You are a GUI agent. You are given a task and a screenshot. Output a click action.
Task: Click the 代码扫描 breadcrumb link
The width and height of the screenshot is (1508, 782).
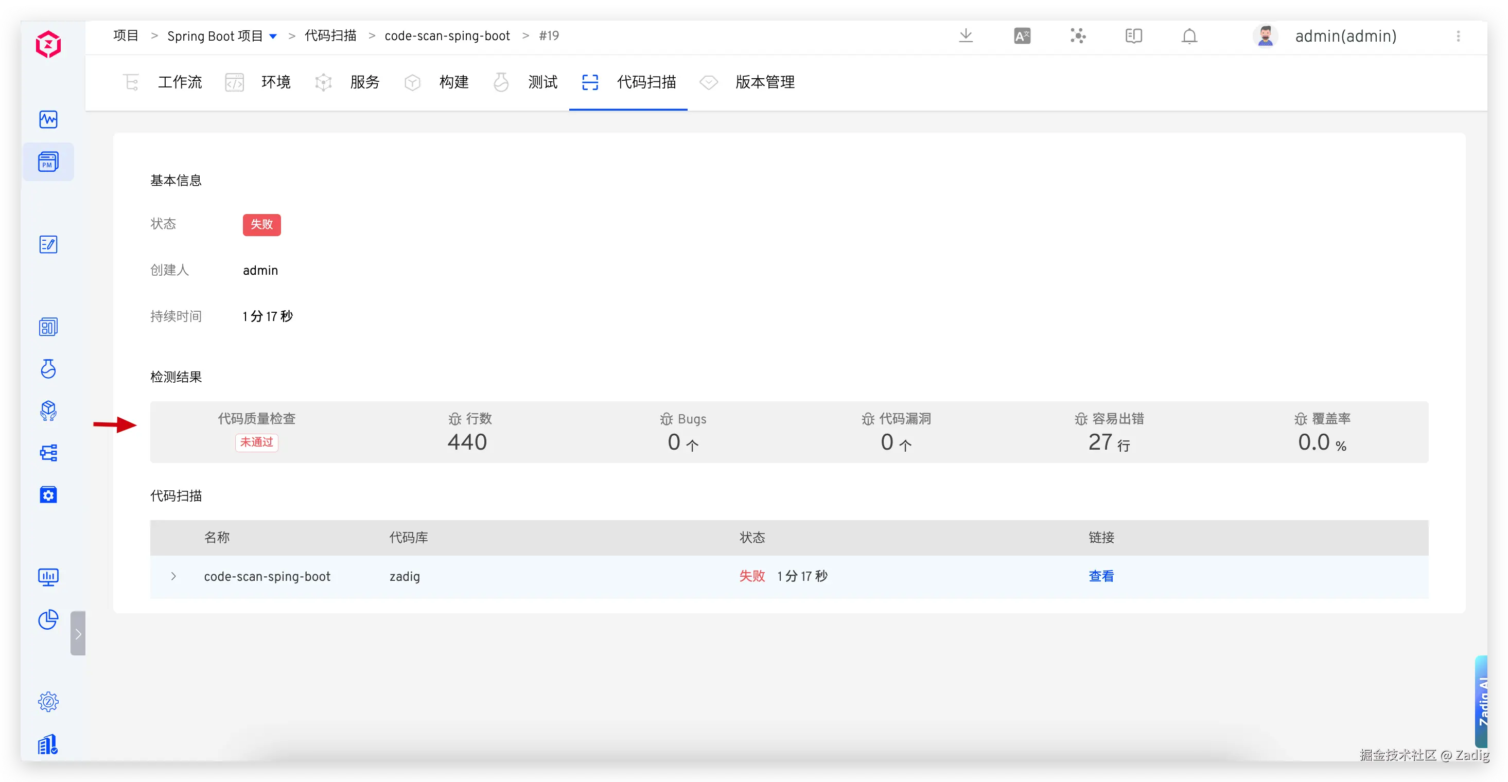point(330,35)
